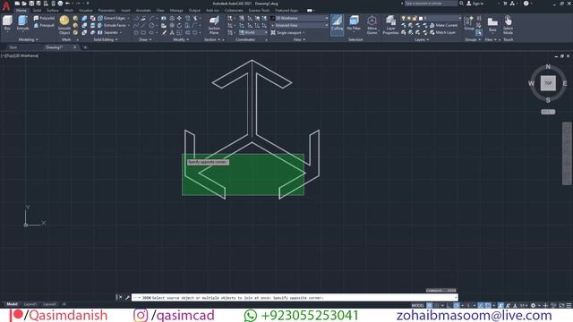573x322 pixels.
Task: Open the Start tab
Action: (13, 47)
